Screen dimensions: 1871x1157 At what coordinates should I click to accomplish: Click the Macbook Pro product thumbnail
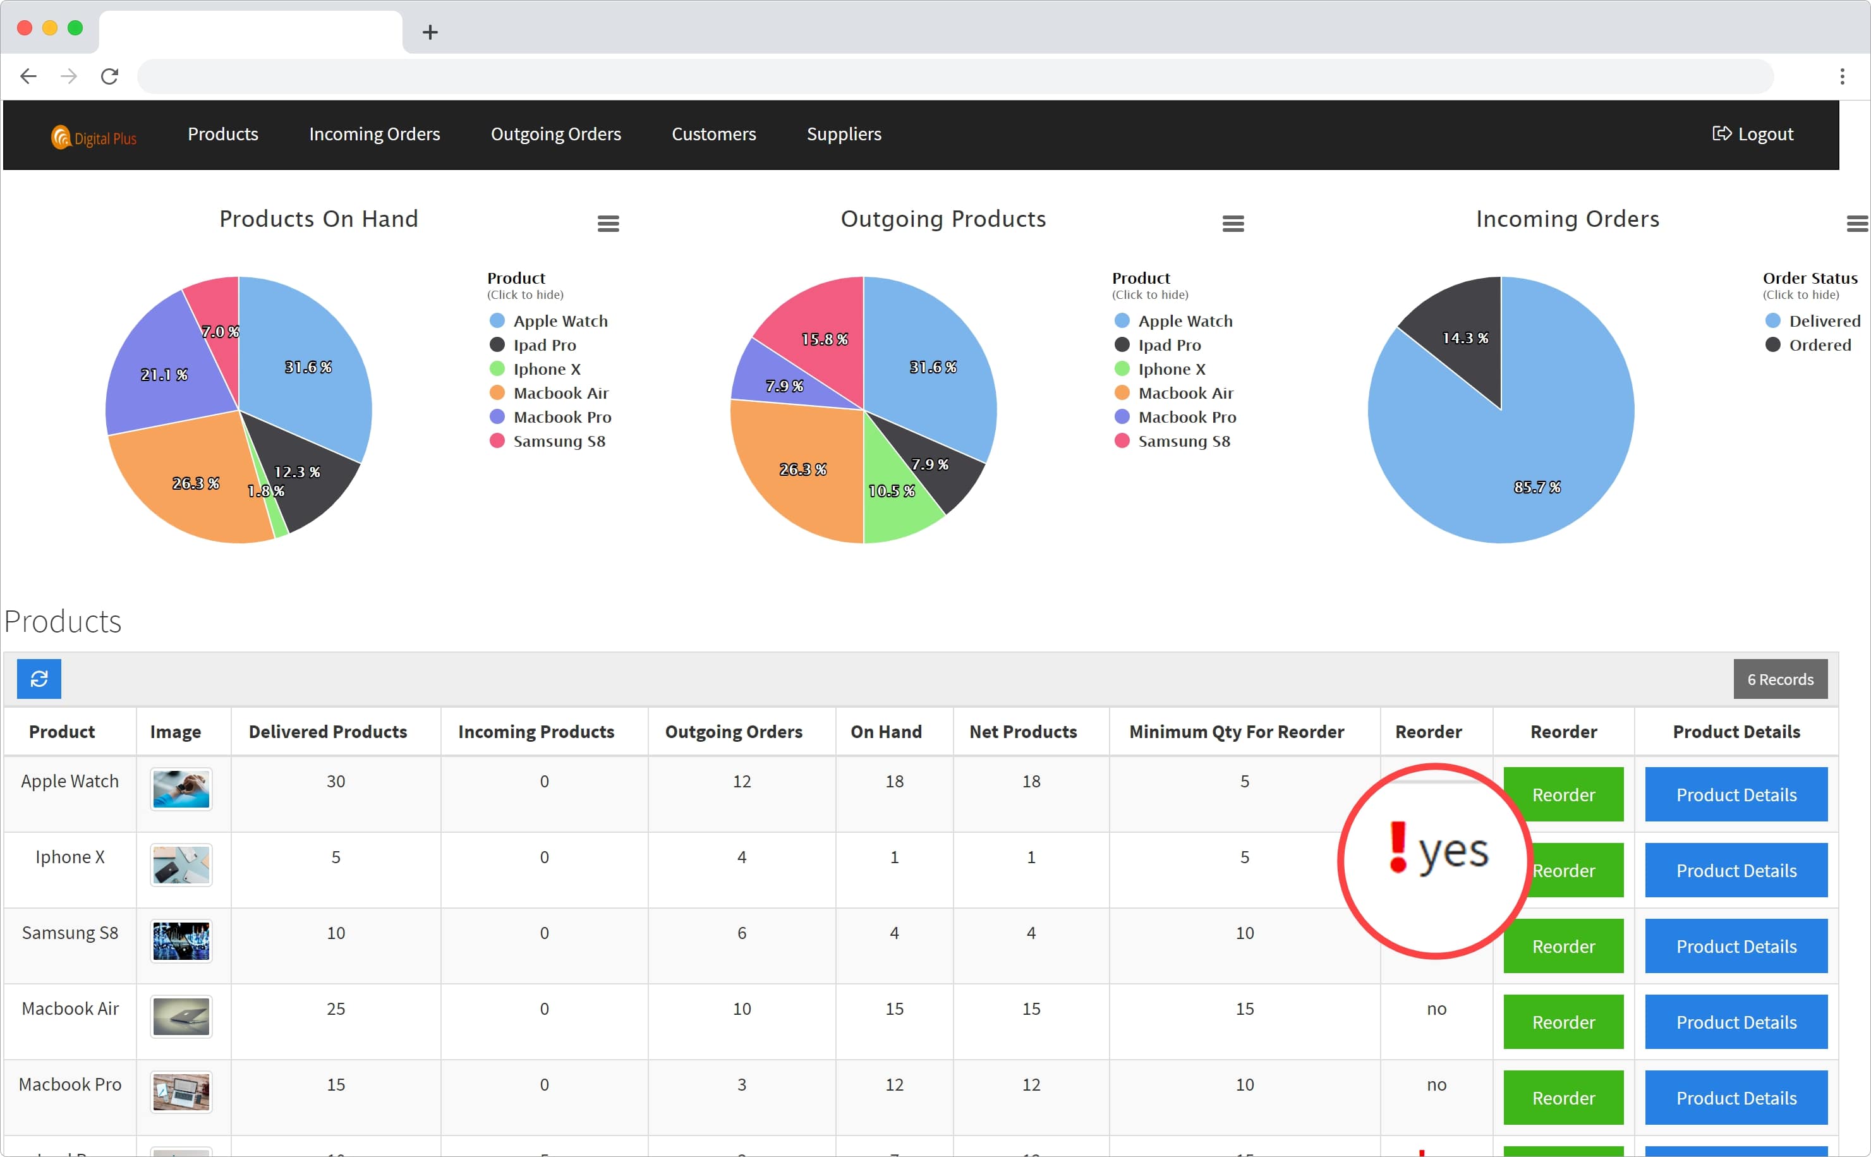tap(181, 1092)
